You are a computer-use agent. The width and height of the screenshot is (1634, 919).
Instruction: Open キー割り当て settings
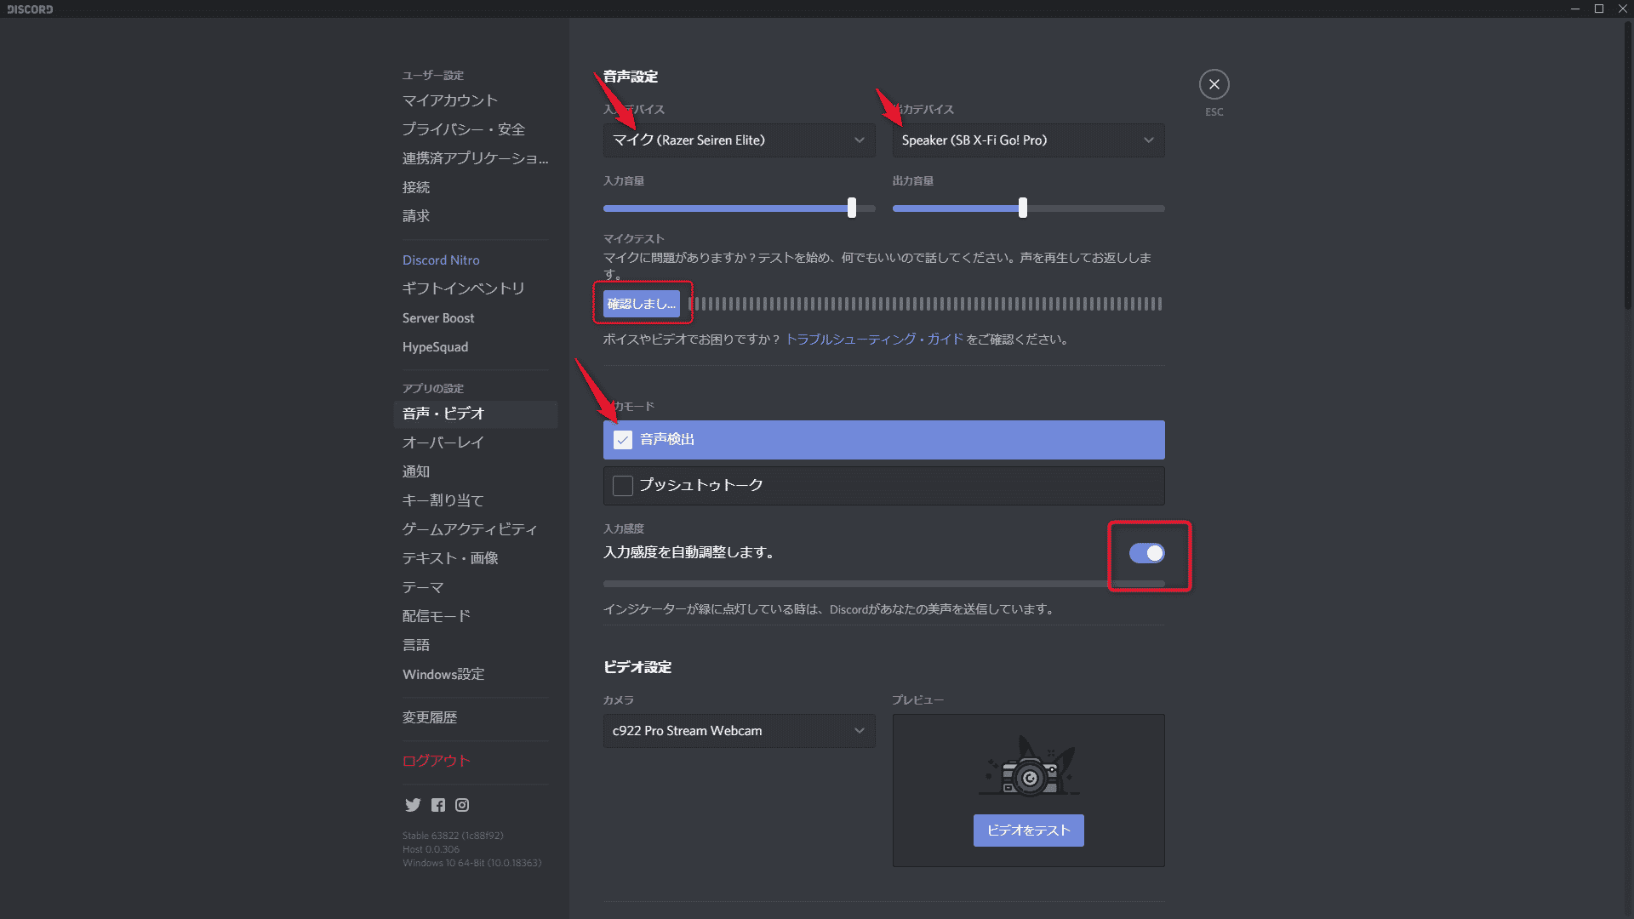(x=476, y=500)
